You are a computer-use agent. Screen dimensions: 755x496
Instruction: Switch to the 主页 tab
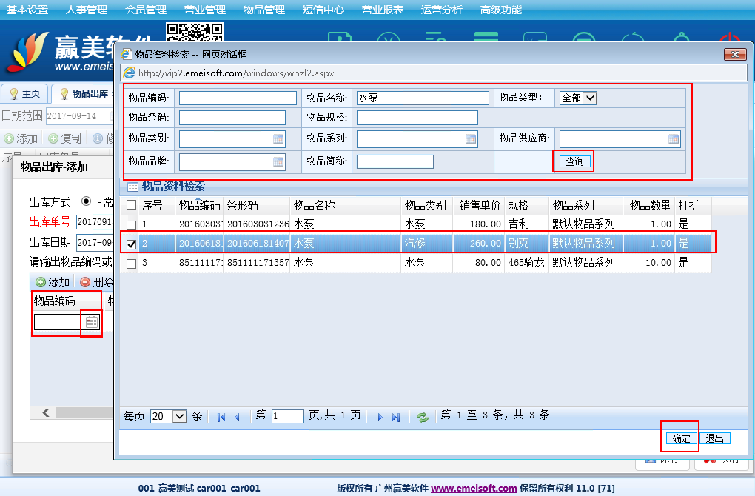[x=25, y=94]
